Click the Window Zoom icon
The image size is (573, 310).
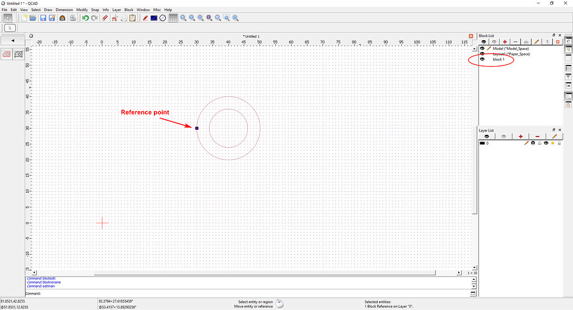pyautogui.click(x=227, y=18)
